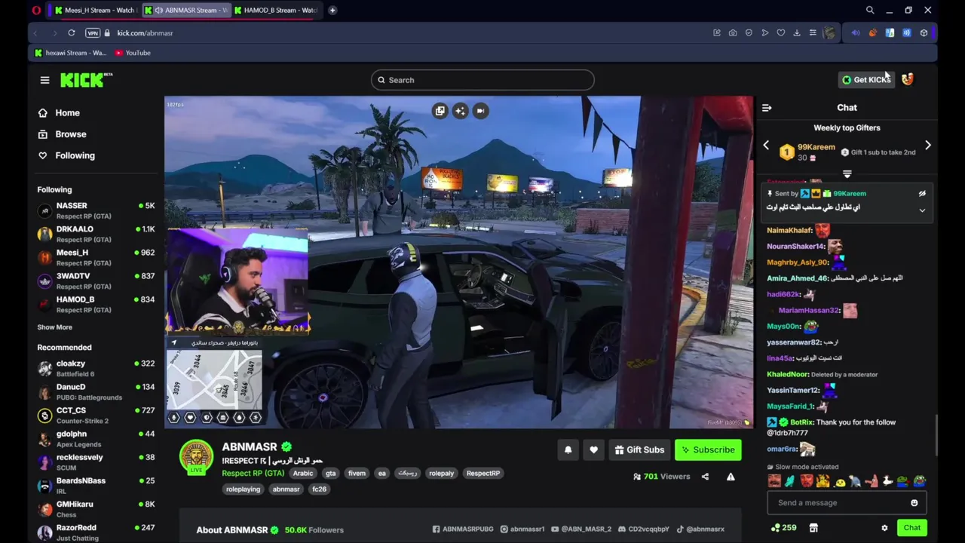This screenshot has height=543, width=965.
Task: Open browser downloads icon
Action: coord(797,33)
